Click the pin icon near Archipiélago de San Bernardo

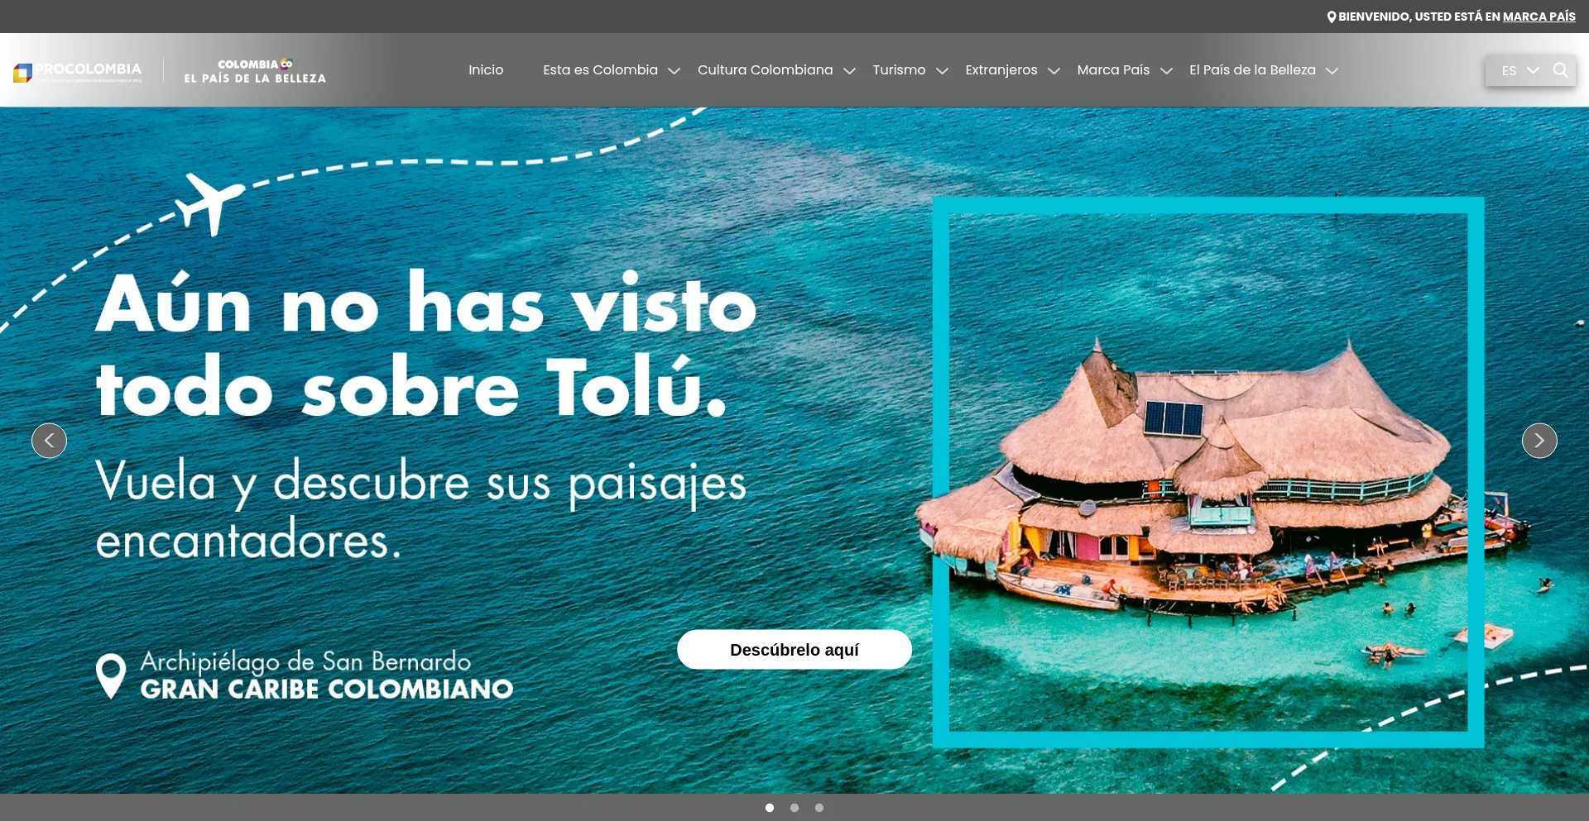[110, 675]
